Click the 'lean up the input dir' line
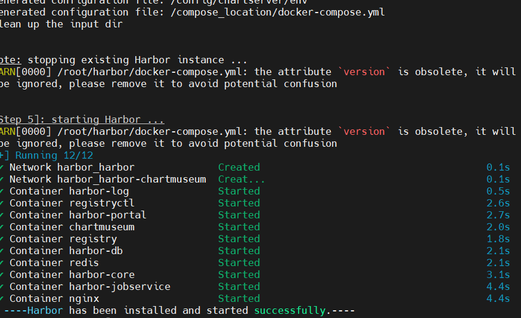Image resolution: width=521 pixels, height=318 pixels. coord(61,24)
